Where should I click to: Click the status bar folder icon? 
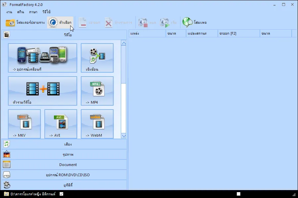(x=6, y=194)
